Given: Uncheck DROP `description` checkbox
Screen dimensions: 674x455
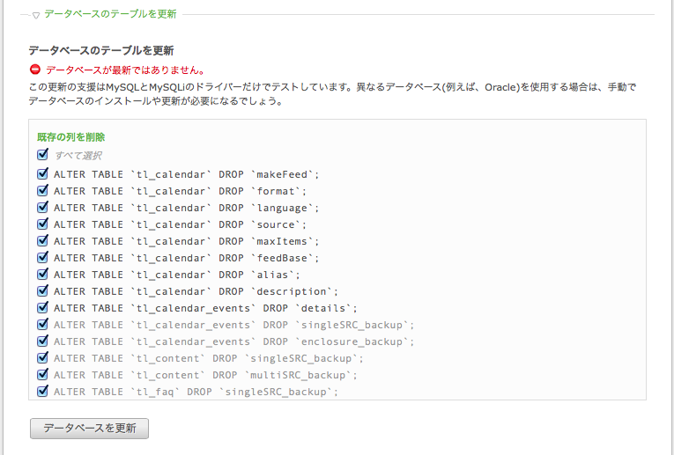Looking at the screenshot, I should coord(42,291).
